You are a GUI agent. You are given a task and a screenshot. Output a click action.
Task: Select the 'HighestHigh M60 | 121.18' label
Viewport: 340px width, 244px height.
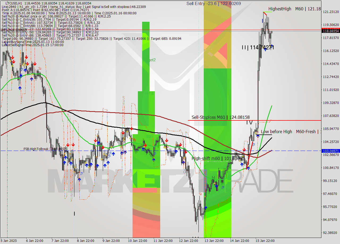pyautogui.click(x=294, y=9)
